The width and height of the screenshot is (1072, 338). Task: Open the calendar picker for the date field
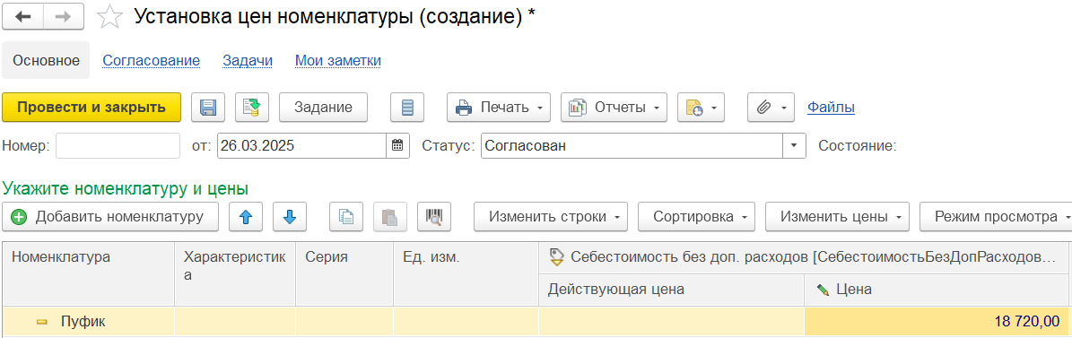(x=397, y=145)
